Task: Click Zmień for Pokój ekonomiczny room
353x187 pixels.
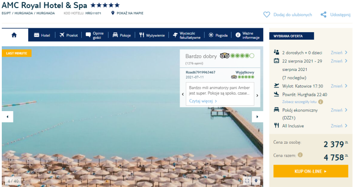Action: click(x=339, y=110)
